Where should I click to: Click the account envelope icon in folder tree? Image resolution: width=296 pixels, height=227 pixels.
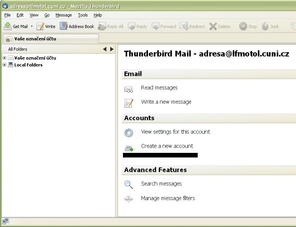10,58
